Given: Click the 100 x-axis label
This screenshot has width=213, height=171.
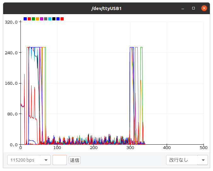Looking at the screenshot, I should point(57,147).
